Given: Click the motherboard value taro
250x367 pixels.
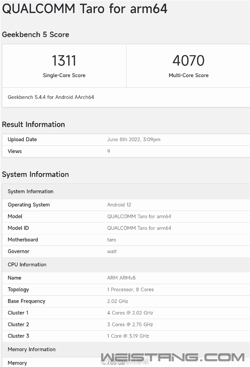Looking at the screenshot, I should (x=112, y=240).
